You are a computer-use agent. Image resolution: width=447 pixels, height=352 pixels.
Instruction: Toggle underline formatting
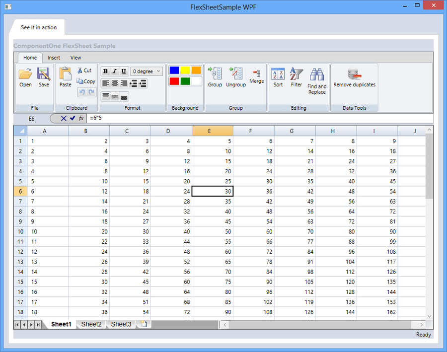click(x=123, y=70)
